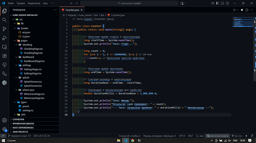
Task: Collapse the src folder
Action: pos(21,19)
